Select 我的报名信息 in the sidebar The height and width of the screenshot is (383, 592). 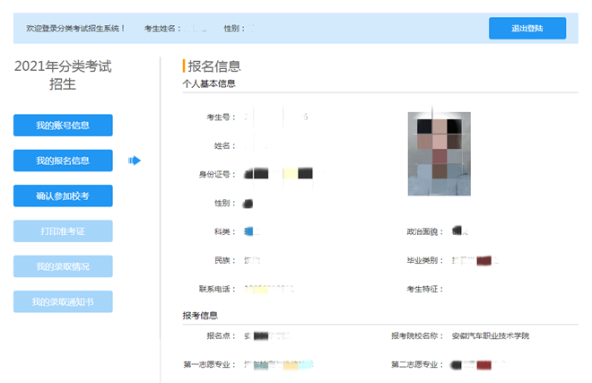pos(63,161)
